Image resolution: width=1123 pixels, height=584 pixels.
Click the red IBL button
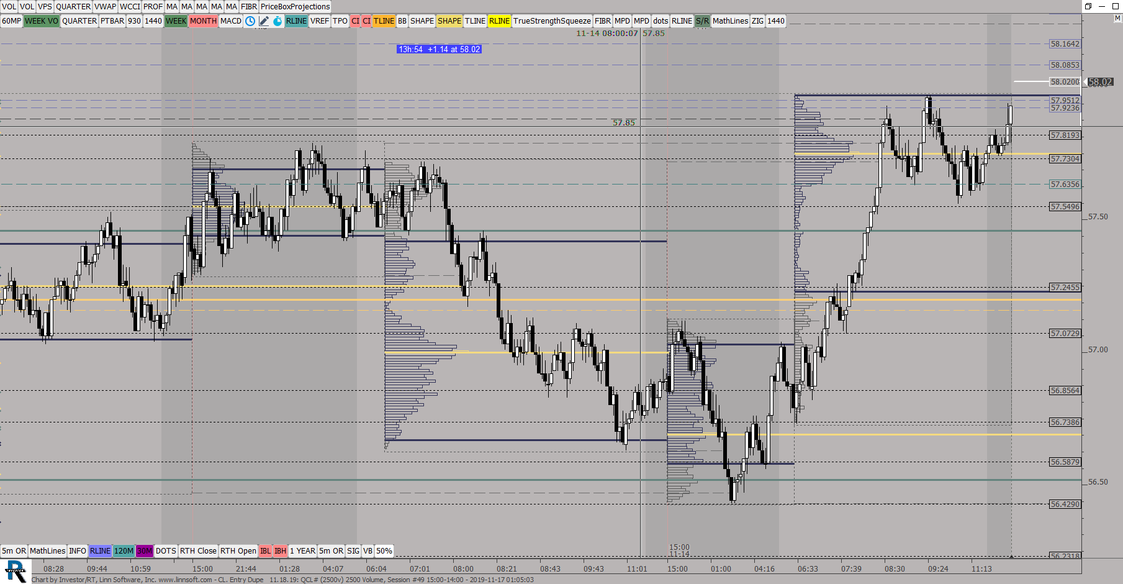click(265, 551)
